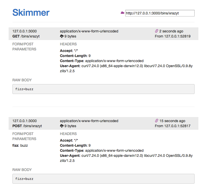This screenshot has height=190, width=207.
Task: Open the 2 seconds ago permalink
Action: [x=171, y=31]
